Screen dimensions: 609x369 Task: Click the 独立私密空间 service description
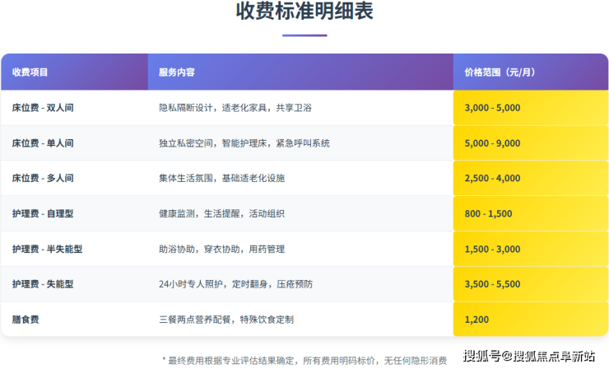(244, 143)
